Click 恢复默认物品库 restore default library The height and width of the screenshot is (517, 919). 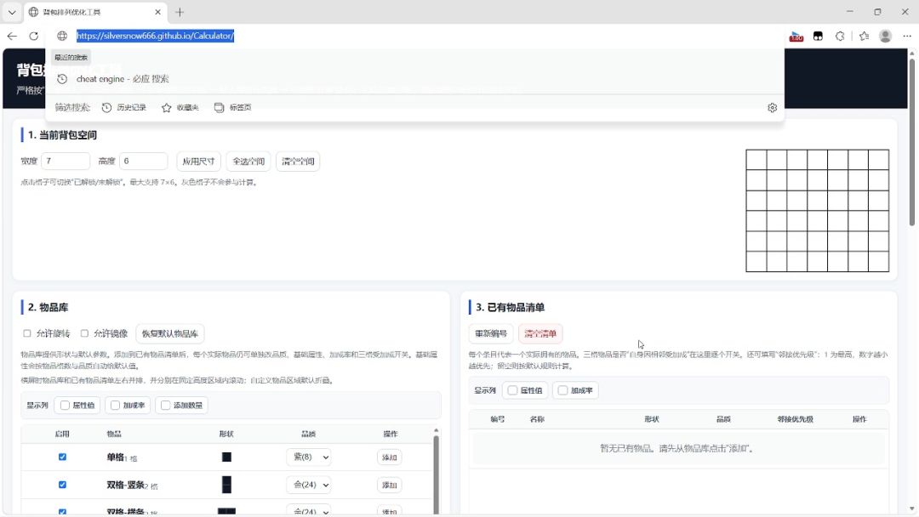170,333
